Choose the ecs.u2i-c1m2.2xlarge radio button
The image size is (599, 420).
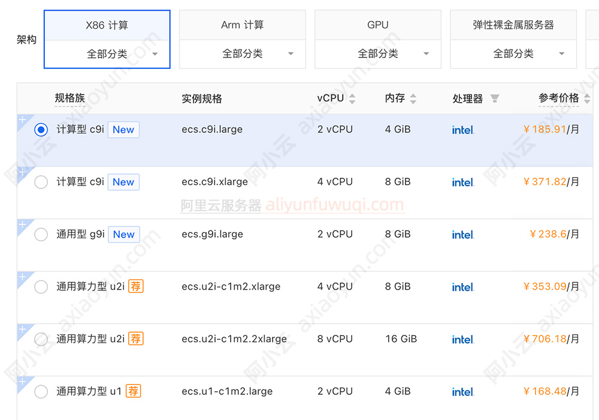tap(41, 339)
